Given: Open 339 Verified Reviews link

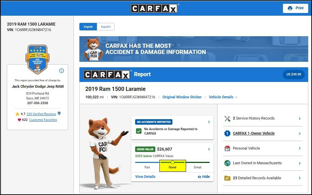Looking at the screenshot, I should 41,114.
